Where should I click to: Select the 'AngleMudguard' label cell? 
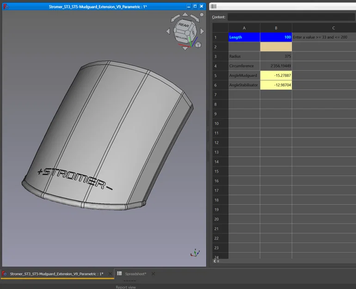pyautogui.click(x=244, y=75)
